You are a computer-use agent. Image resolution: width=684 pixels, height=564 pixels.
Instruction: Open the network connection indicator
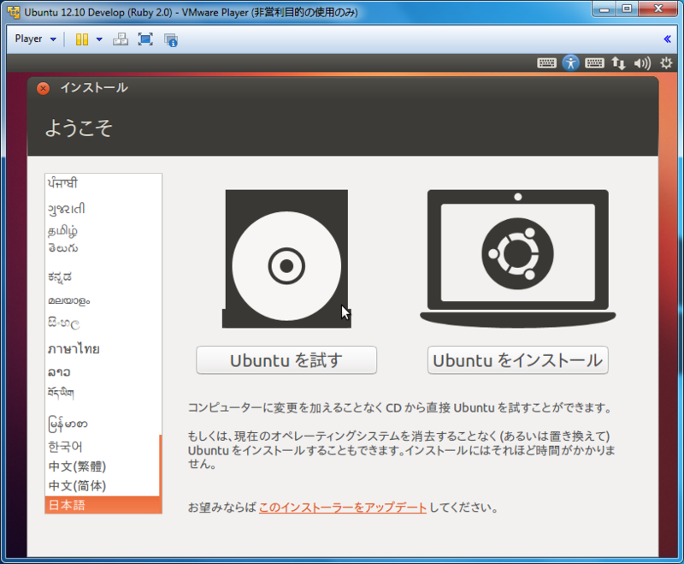pyautogui.click(x=618, y=63)
